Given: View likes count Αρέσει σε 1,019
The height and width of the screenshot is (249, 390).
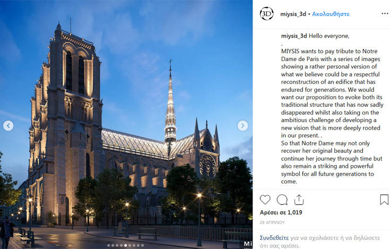Looking at the screenshot, I should [x=281, y=212].
